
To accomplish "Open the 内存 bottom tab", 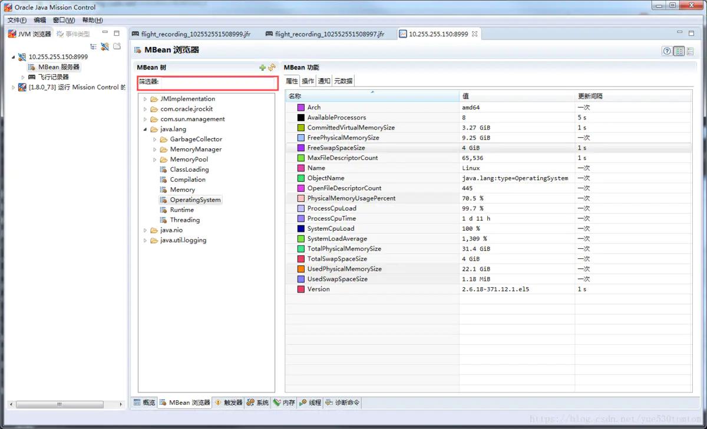I will (x=285, y=403).
